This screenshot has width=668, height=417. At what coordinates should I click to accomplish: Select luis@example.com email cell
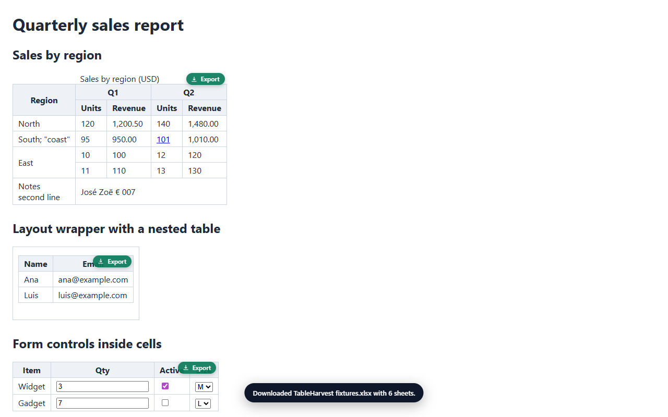93,295
